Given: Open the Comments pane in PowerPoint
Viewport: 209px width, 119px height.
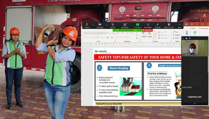Looking at the screenshot, I should pos(203,28).
